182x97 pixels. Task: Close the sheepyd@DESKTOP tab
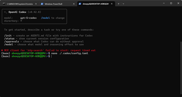pyautogui.click(x=112, y=4)
